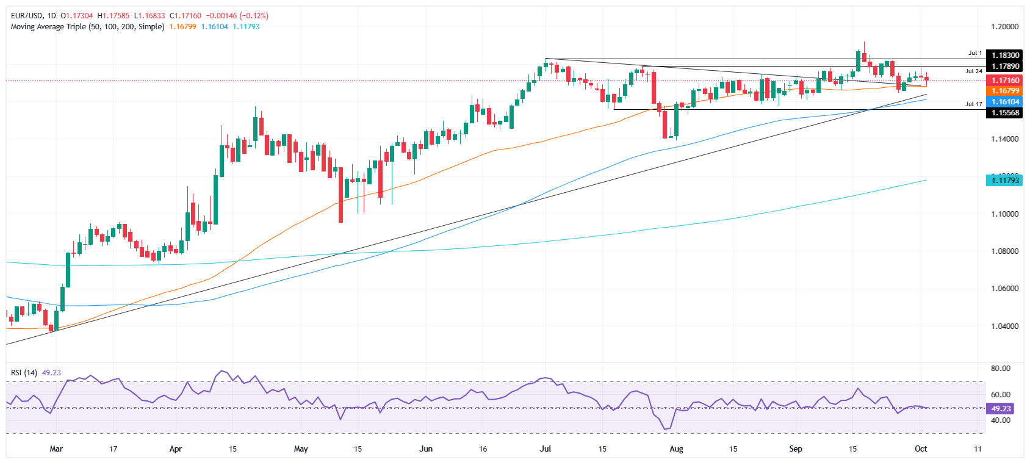Select the 1.17890 horizontal level price label

(1005, 67)
